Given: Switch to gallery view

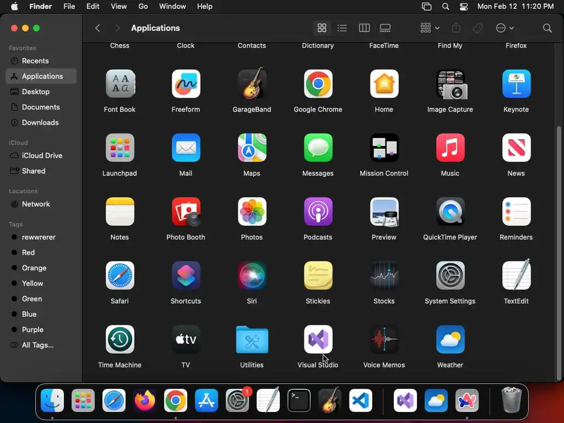Looking at the screenshot, I should point(385,28).
